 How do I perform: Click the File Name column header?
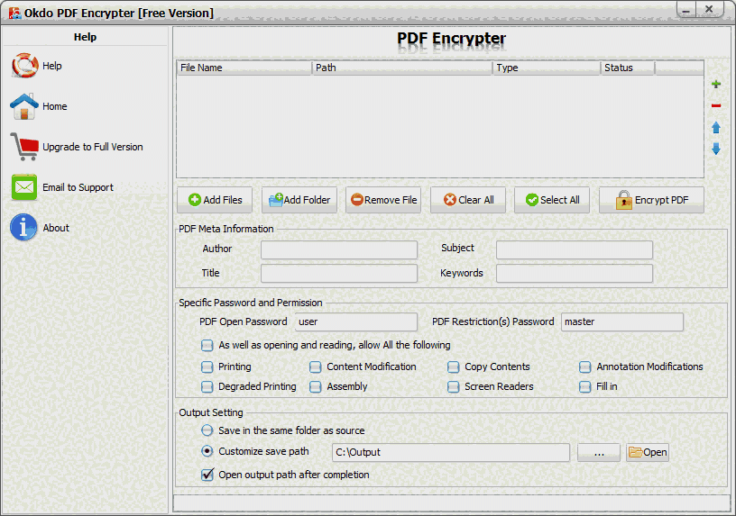pos(244,68)
